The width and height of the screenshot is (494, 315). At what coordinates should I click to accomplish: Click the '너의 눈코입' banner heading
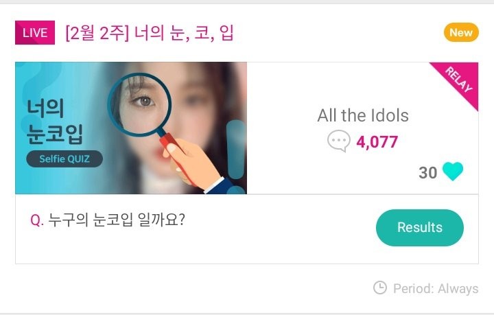tap(55, 121)
